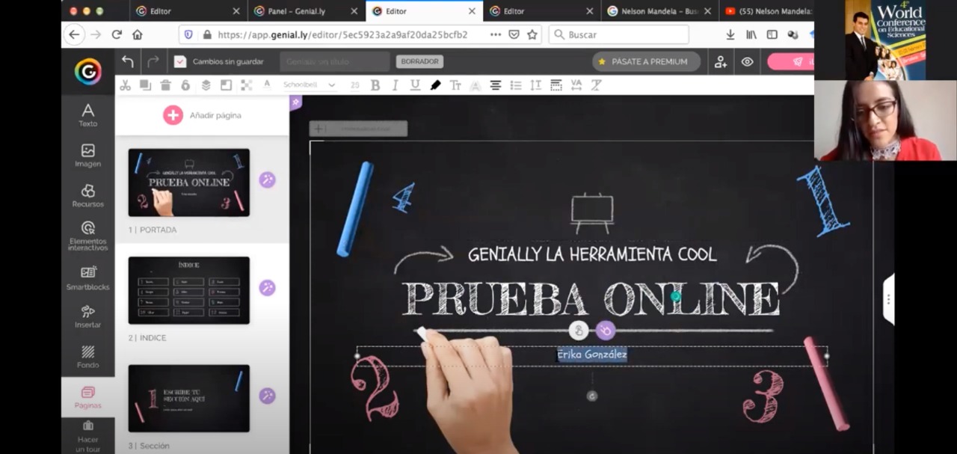Select the scissors cut icon in the toolbar
957x454 pixels.
pyautogui.click(x=125, y=85)
